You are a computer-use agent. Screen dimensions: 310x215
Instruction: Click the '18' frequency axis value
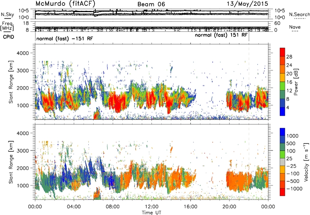pyautogui.click(x=26, y=23)
